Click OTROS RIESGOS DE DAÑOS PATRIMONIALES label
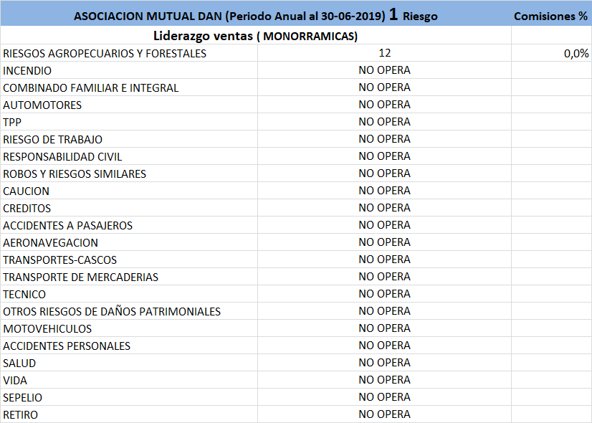The height and width of the screenshot is (423, 592). (112, 312)
